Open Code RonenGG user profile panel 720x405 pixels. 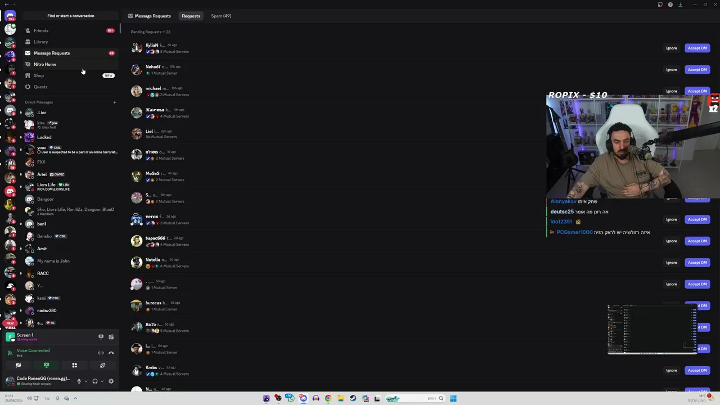pyautogui.click(x=38, y=381)
